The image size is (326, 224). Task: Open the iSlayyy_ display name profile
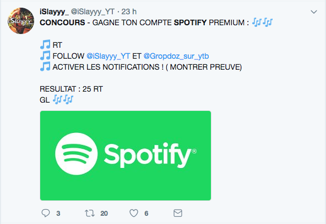(x=54, y=12)
